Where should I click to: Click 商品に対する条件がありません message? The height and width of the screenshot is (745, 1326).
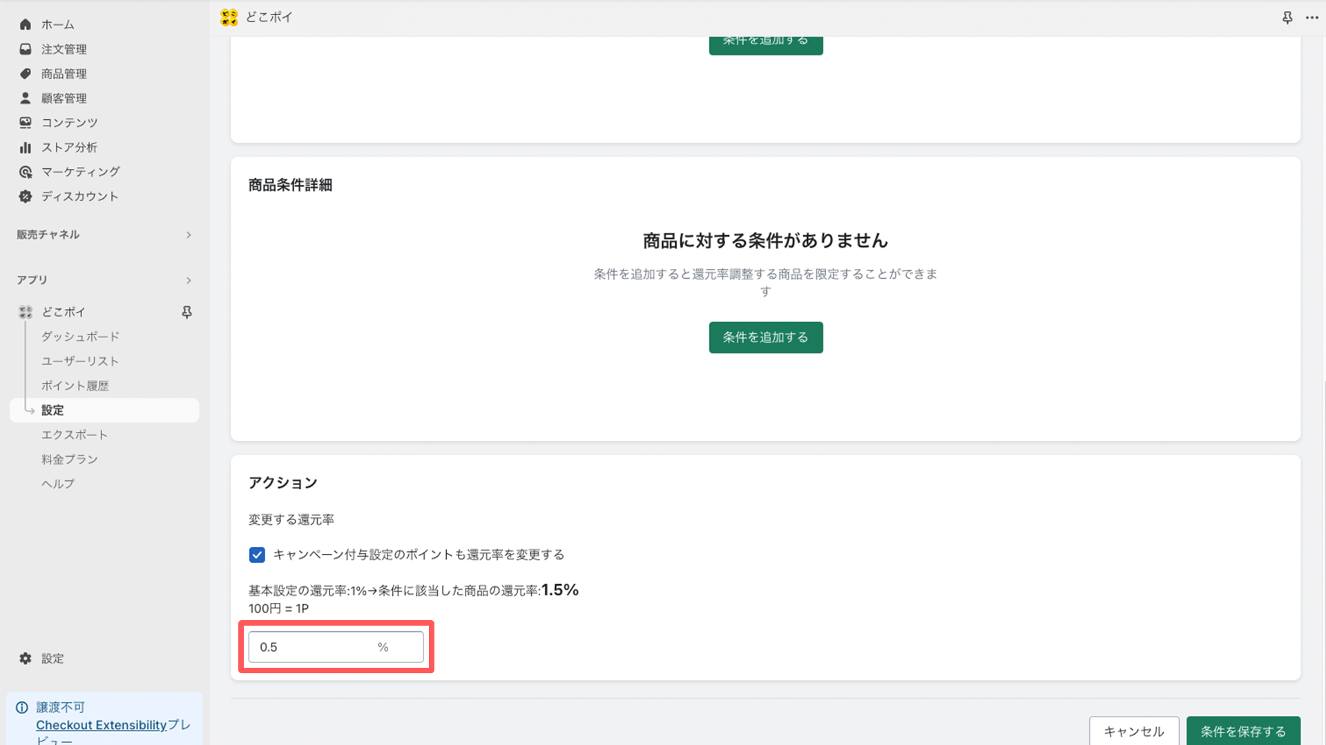click(x=765, y=241)
